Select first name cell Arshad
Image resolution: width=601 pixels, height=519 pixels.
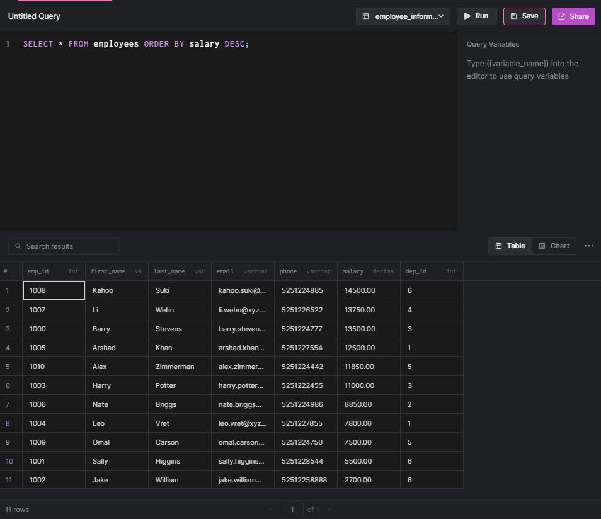pyautogui.click(x=117, y=347)
